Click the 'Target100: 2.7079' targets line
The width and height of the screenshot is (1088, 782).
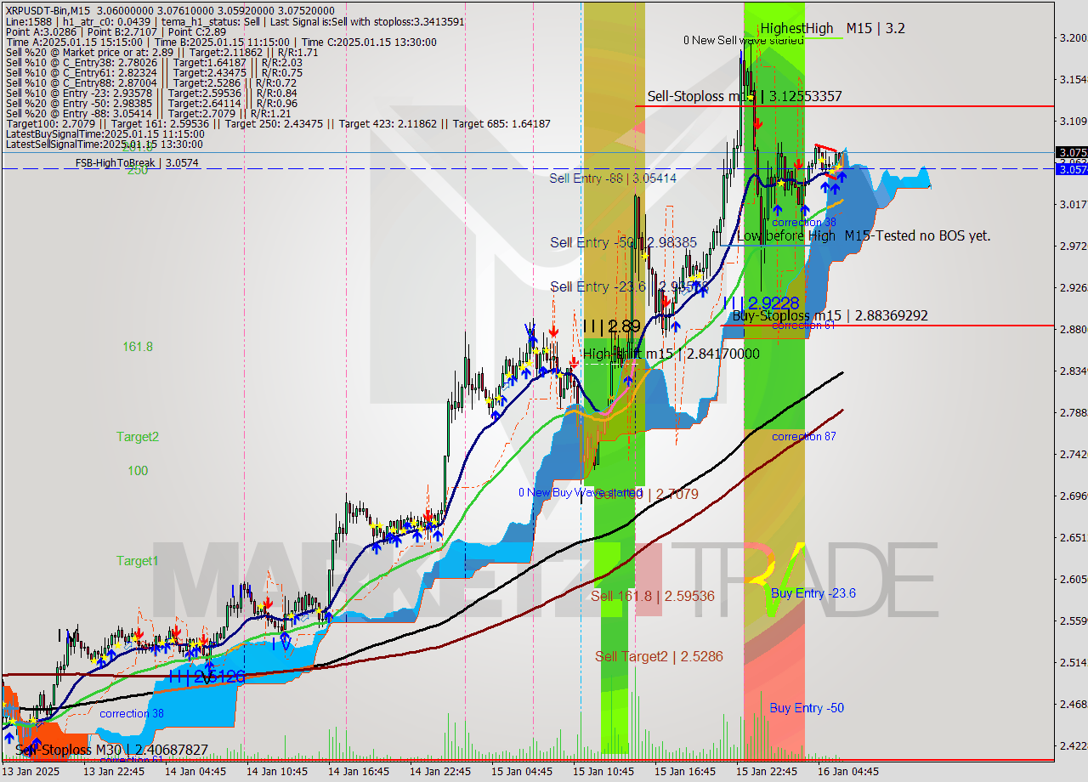278,124
